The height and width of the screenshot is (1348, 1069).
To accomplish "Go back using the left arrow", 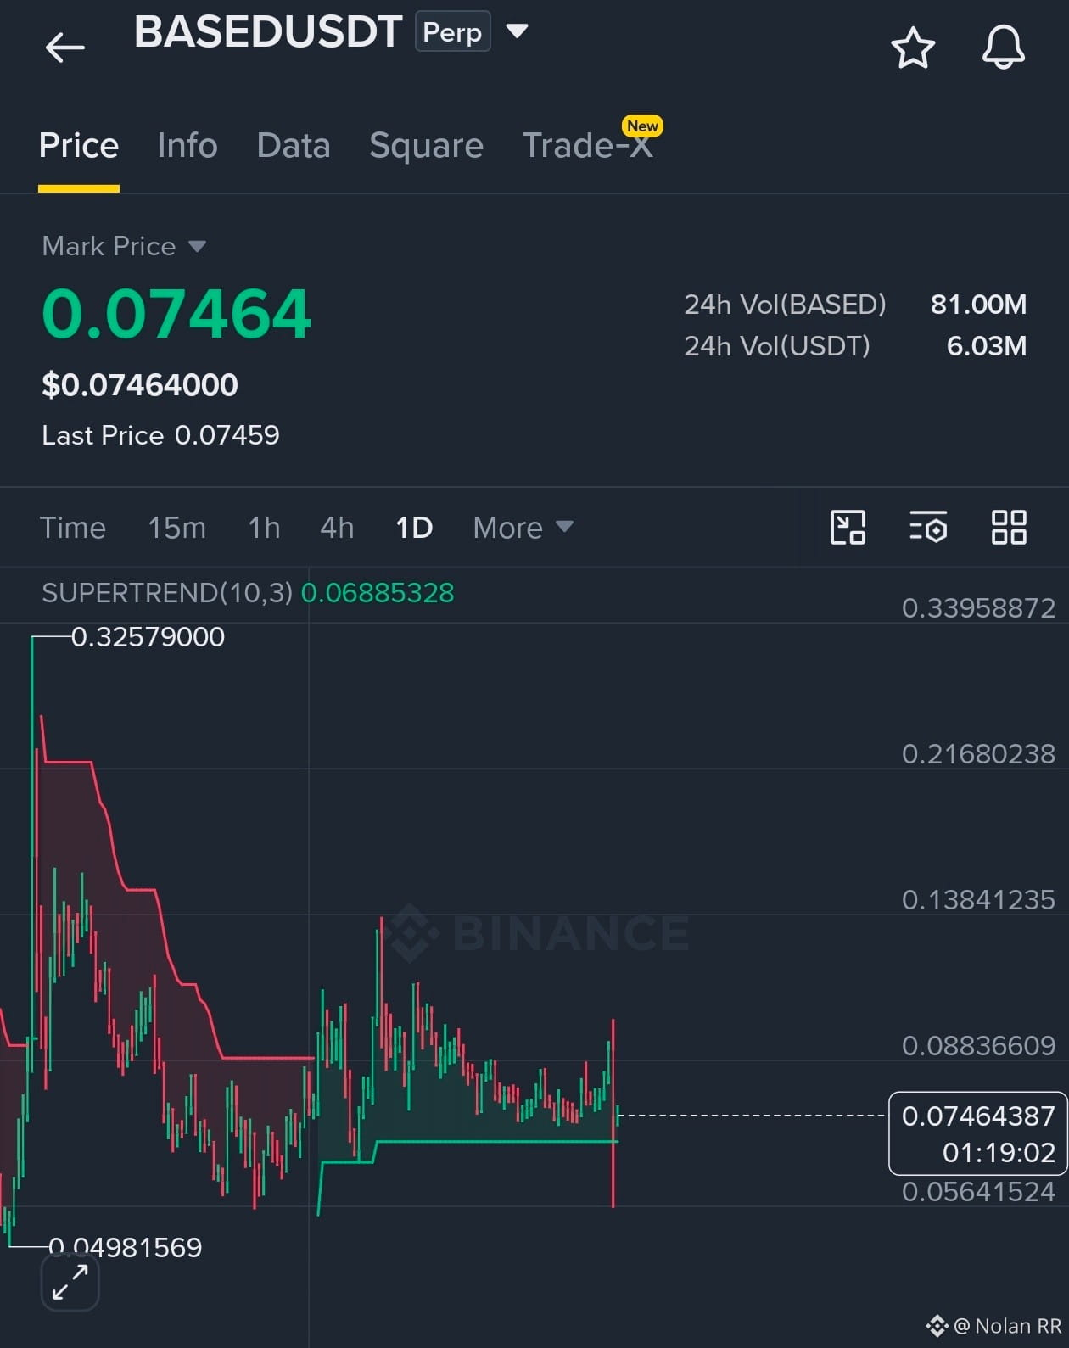I will tap(65, 48).
